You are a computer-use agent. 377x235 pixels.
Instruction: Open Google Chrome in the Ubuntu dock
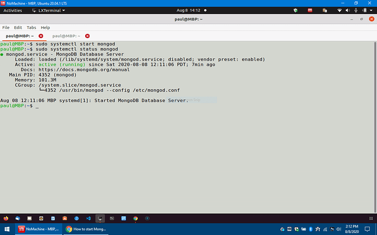tap(135, 218)
